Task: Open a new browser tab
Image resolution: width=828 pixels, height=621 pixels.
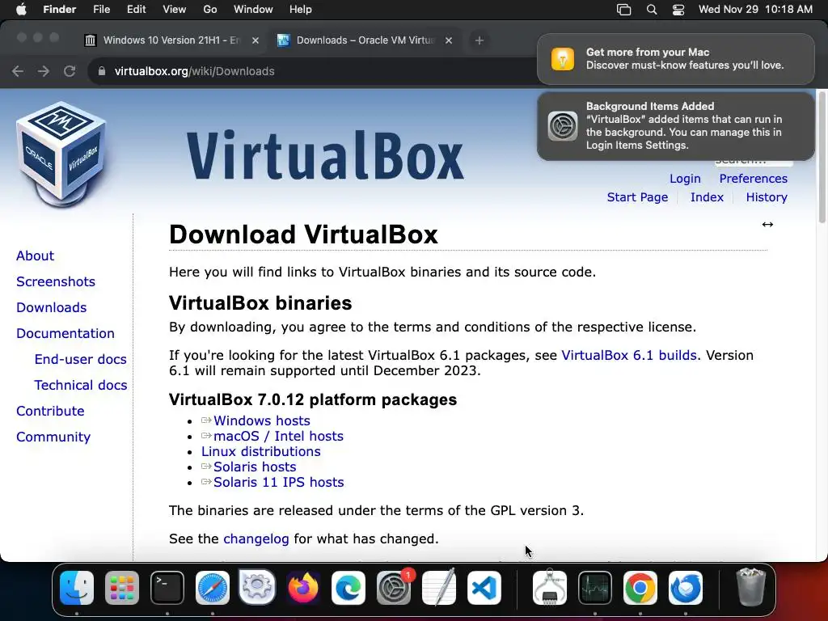Action: 479,40
